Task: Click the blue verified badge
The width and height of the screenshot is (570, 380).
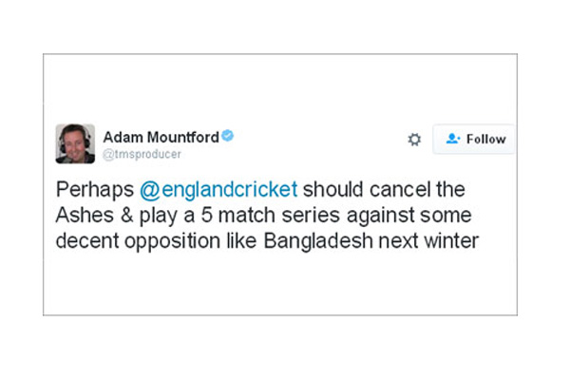Action: coord(228,136)
